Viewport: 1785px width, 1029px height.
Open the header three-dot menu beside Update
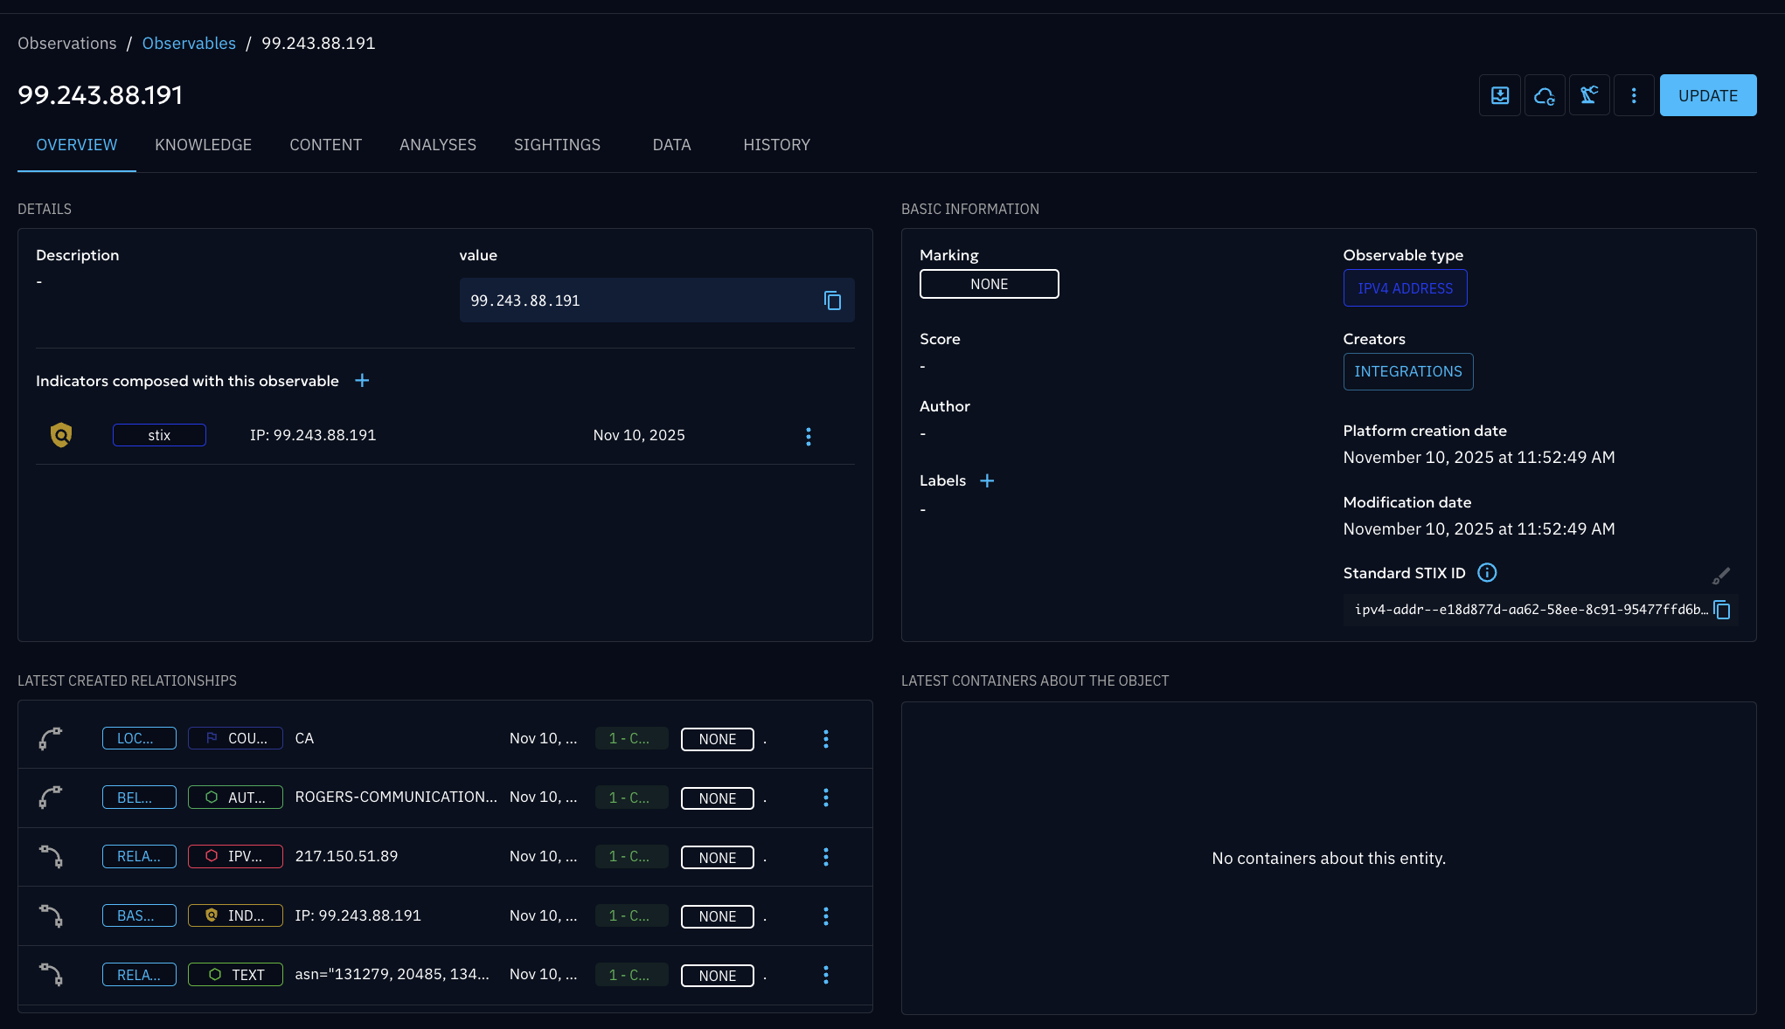(x=1634, y=95)
